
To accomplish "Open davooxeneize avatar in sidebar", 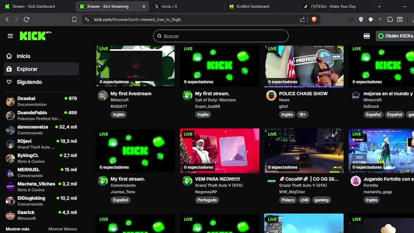I will coord(10,130).
